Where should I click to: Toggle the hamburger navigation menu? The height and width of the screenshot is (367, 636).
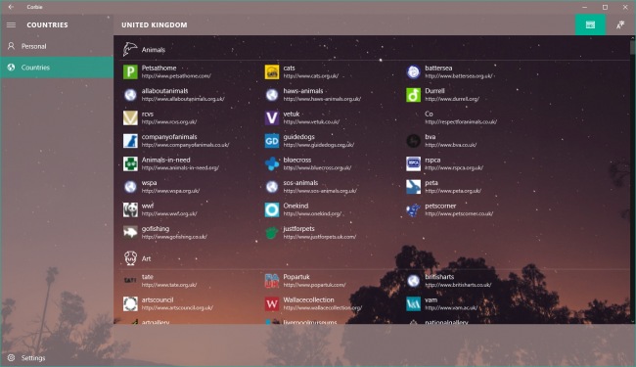pyautogui.click(x=11, y=24)
